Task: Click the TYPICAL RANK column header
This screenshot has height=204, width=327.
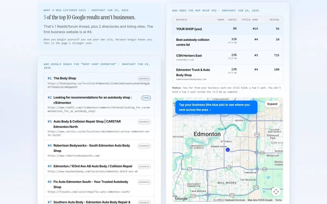Action: (250, 20)
